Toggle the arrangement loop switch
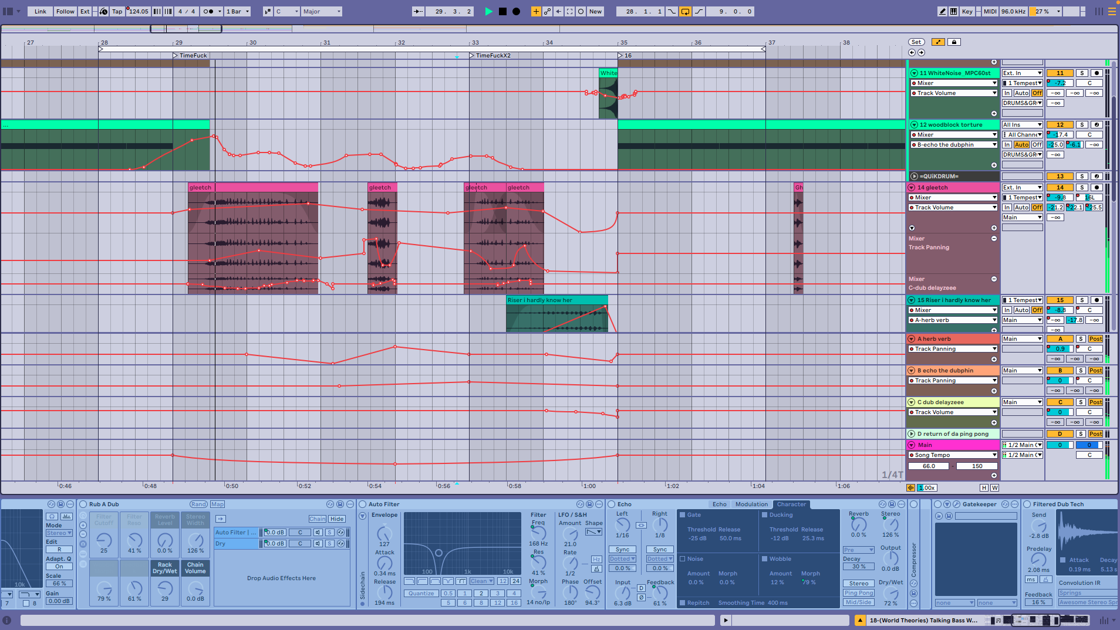The image size is (1120, 630). coord(685,11)
